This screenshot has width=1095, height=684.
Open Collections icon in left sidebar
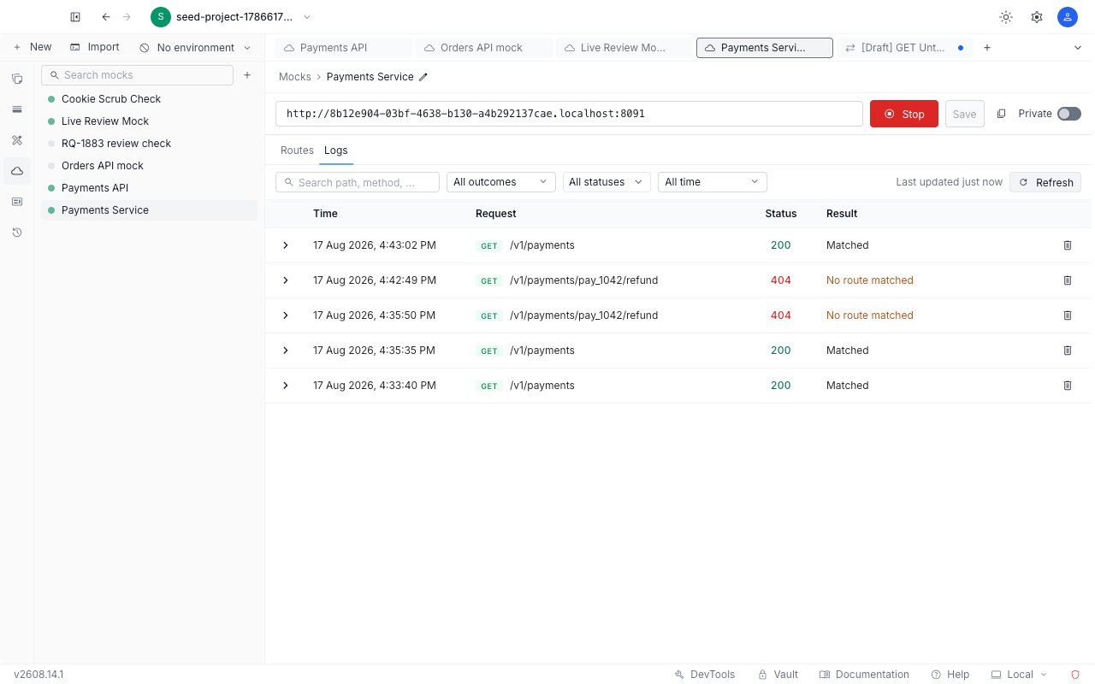click(x=17, y=79)
